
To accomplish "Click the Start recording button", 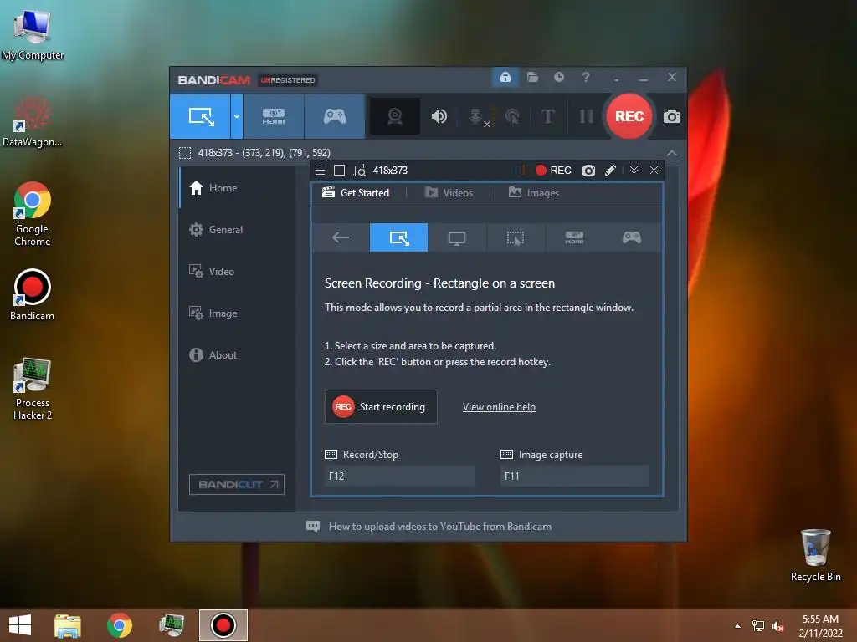I will pos(381,407).
